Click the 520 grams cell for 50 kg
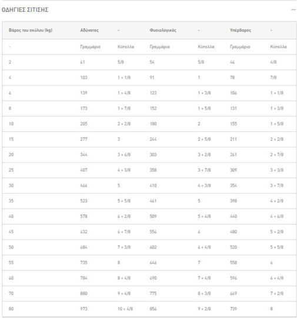Viewport: 297px width, 318px height. 233,247
